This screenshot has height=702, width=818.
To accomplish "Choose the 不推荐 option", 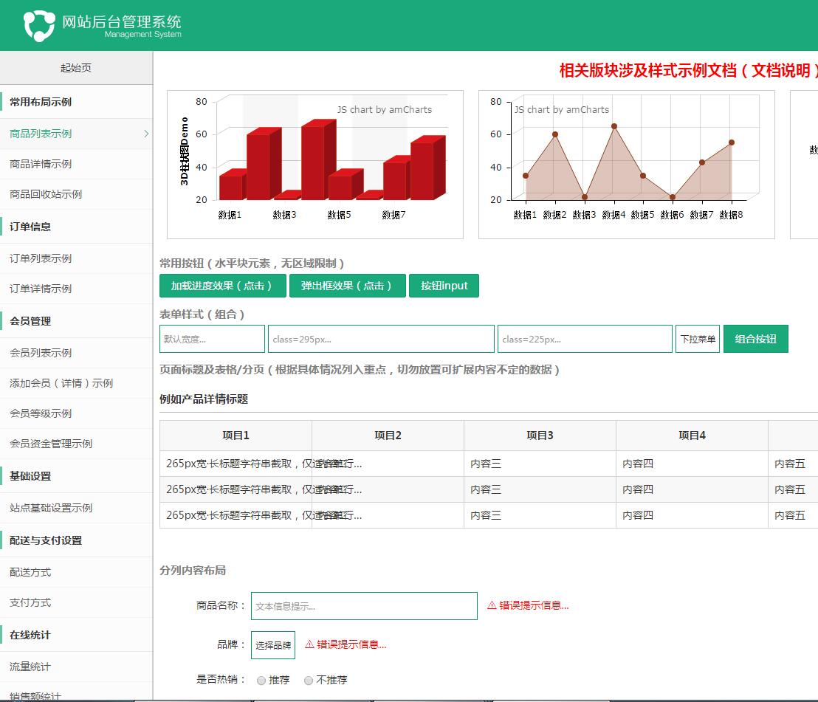I will (x=308, y=680).
